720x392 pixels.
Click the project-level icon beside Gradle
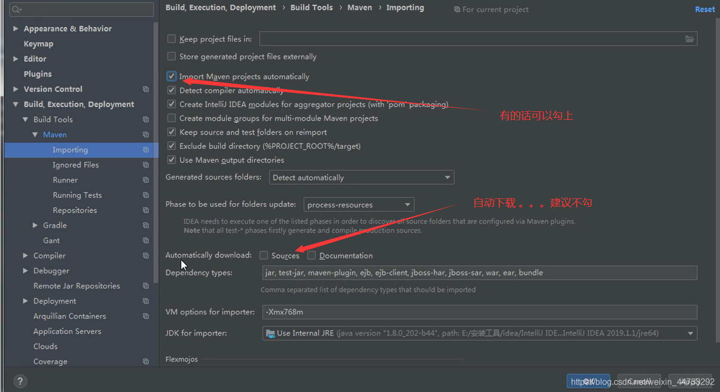tap(146, 225)
